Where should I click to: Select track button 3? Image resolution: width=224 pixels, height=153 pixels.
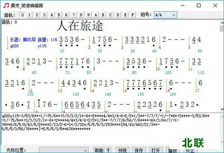click(x=44, y=15)
